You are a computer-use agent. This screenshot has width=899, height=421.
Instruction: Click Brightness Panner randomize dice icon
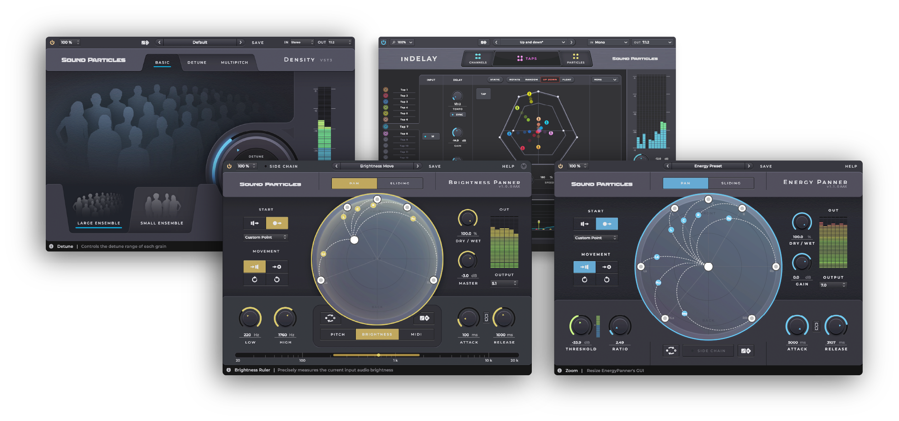(x=424, y=318)
